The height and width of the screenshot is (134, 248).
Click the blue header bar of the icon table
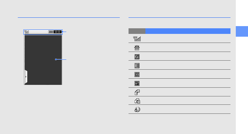pos(188,31)
